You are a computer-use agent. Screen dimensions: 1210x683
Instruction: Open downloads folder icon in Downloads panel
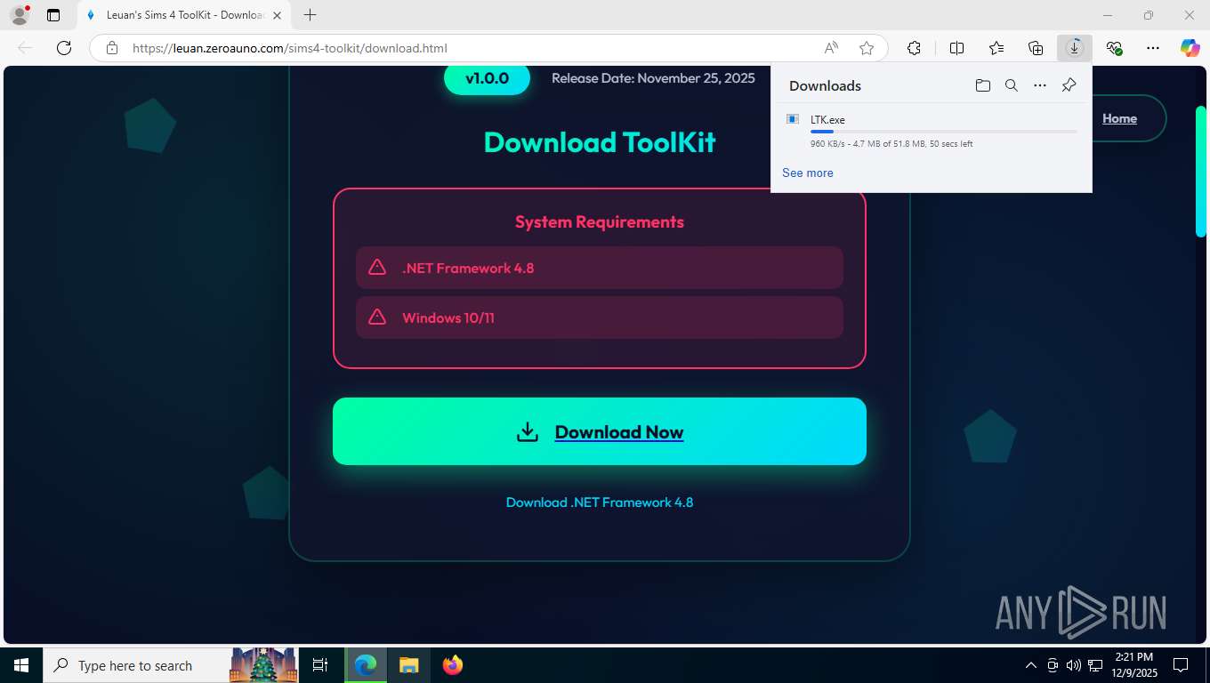(x=982, y=85)
